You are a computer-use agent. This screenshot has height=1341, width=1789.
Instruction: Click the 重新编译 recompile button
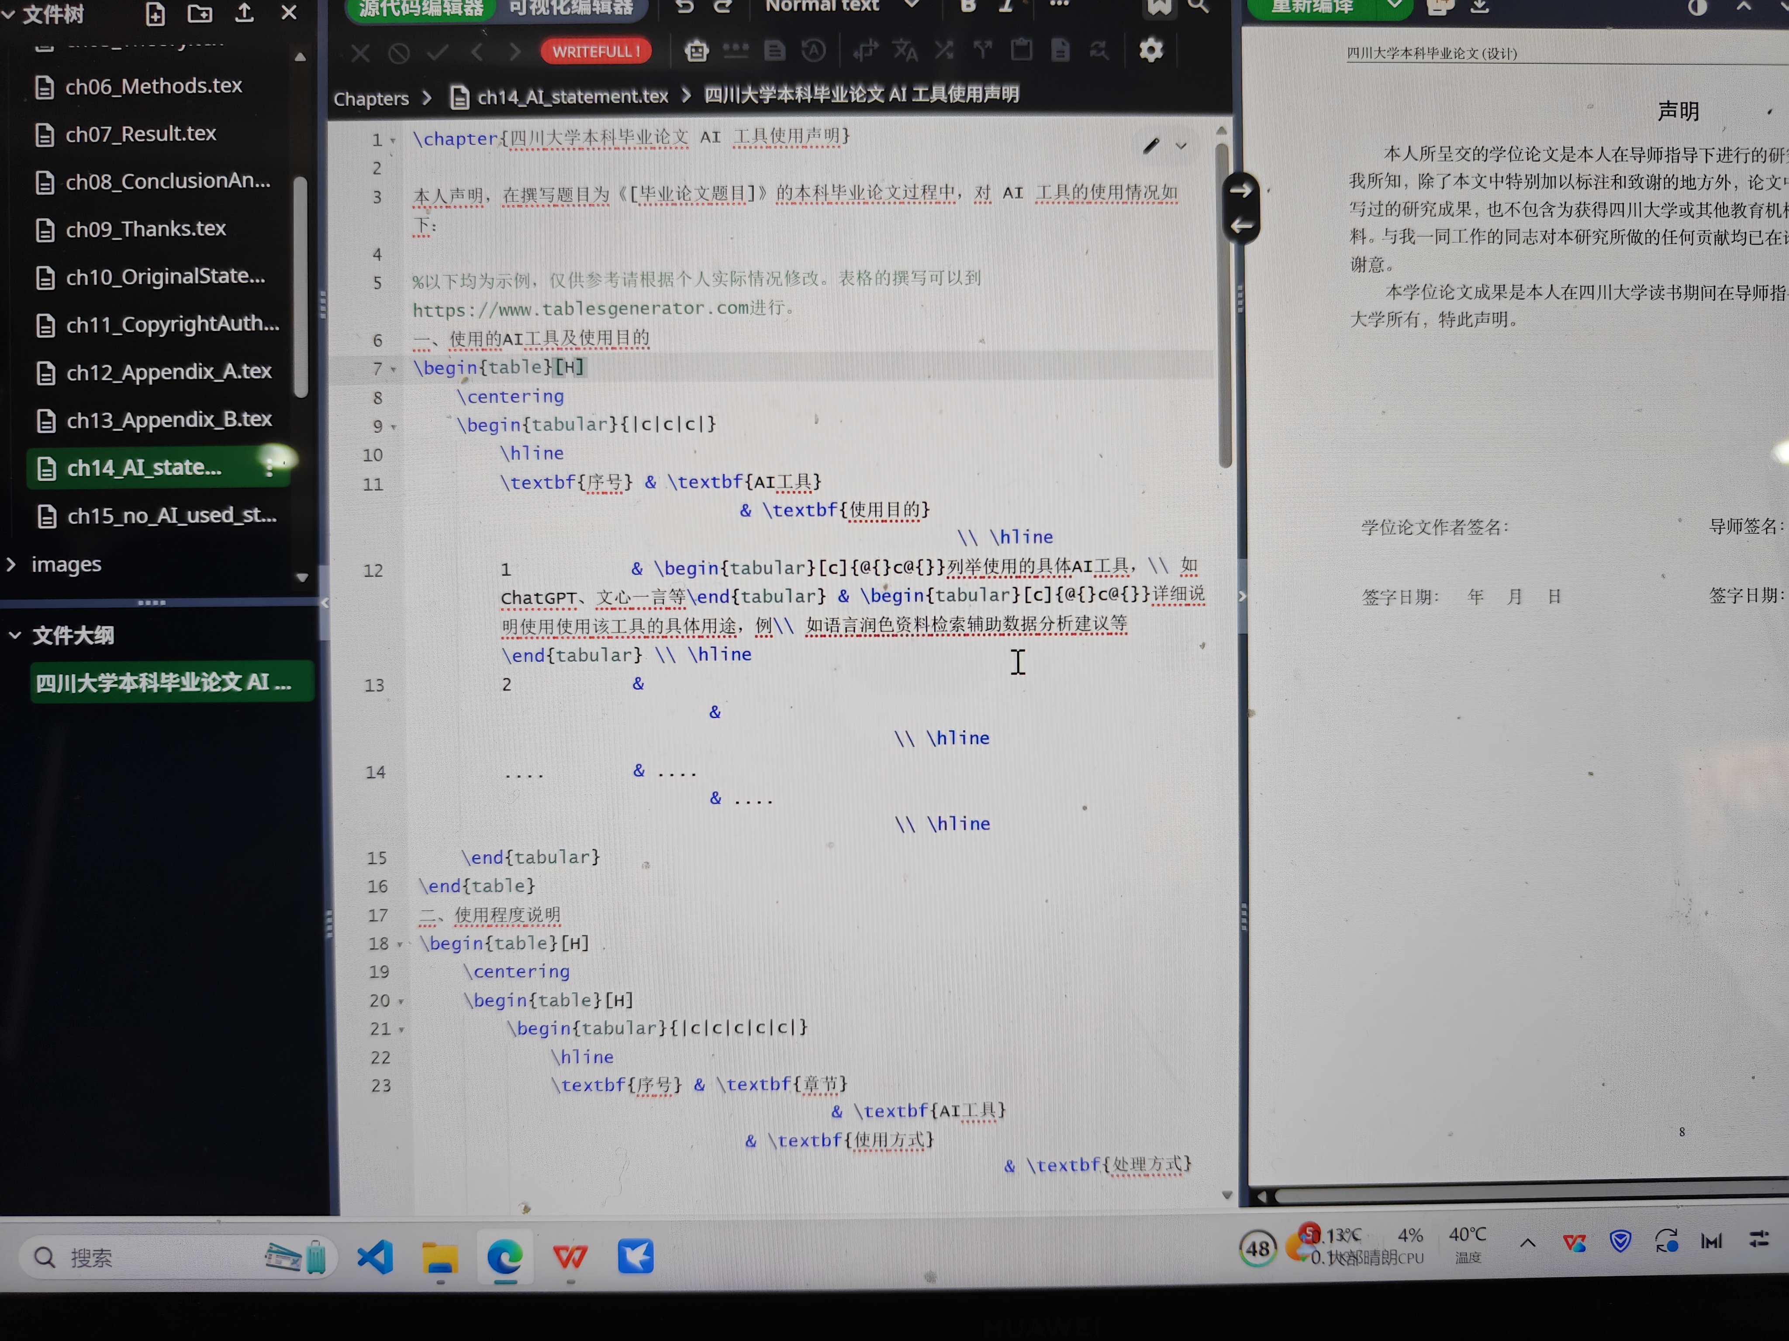[x=1312, y=7]
